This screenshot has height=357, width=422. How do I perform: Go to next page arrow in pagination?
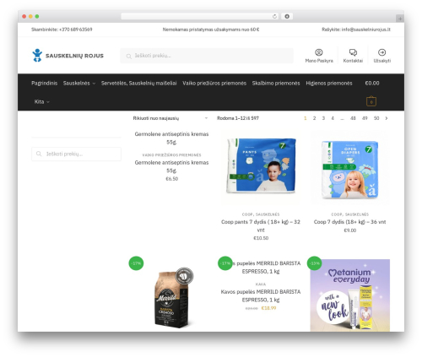[387, 118]
